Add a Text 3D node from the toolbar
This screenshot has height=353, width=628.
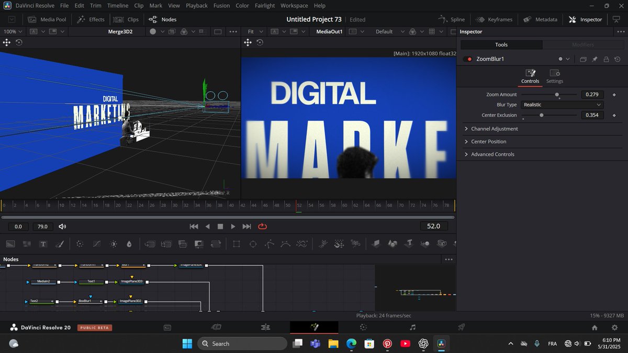point(409,244)
